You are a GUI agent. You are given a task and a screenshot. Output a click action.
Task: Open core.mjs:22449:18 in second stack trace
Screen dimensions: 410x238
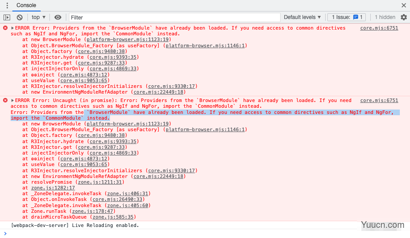159,176
